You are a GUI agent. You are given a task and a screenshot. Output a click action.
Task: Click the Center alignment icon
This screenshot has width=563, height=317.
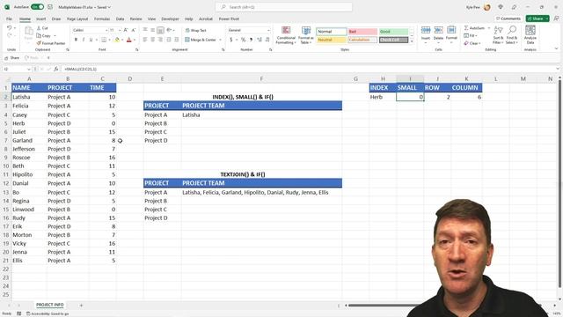point(152,40)
